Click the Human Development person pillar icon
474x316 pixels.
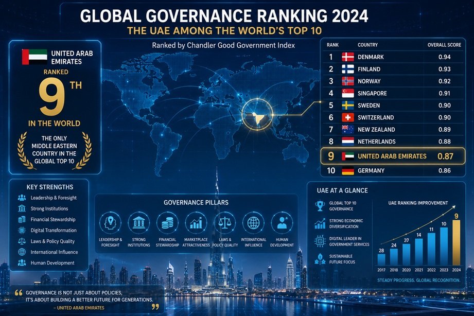click(282, 223)
